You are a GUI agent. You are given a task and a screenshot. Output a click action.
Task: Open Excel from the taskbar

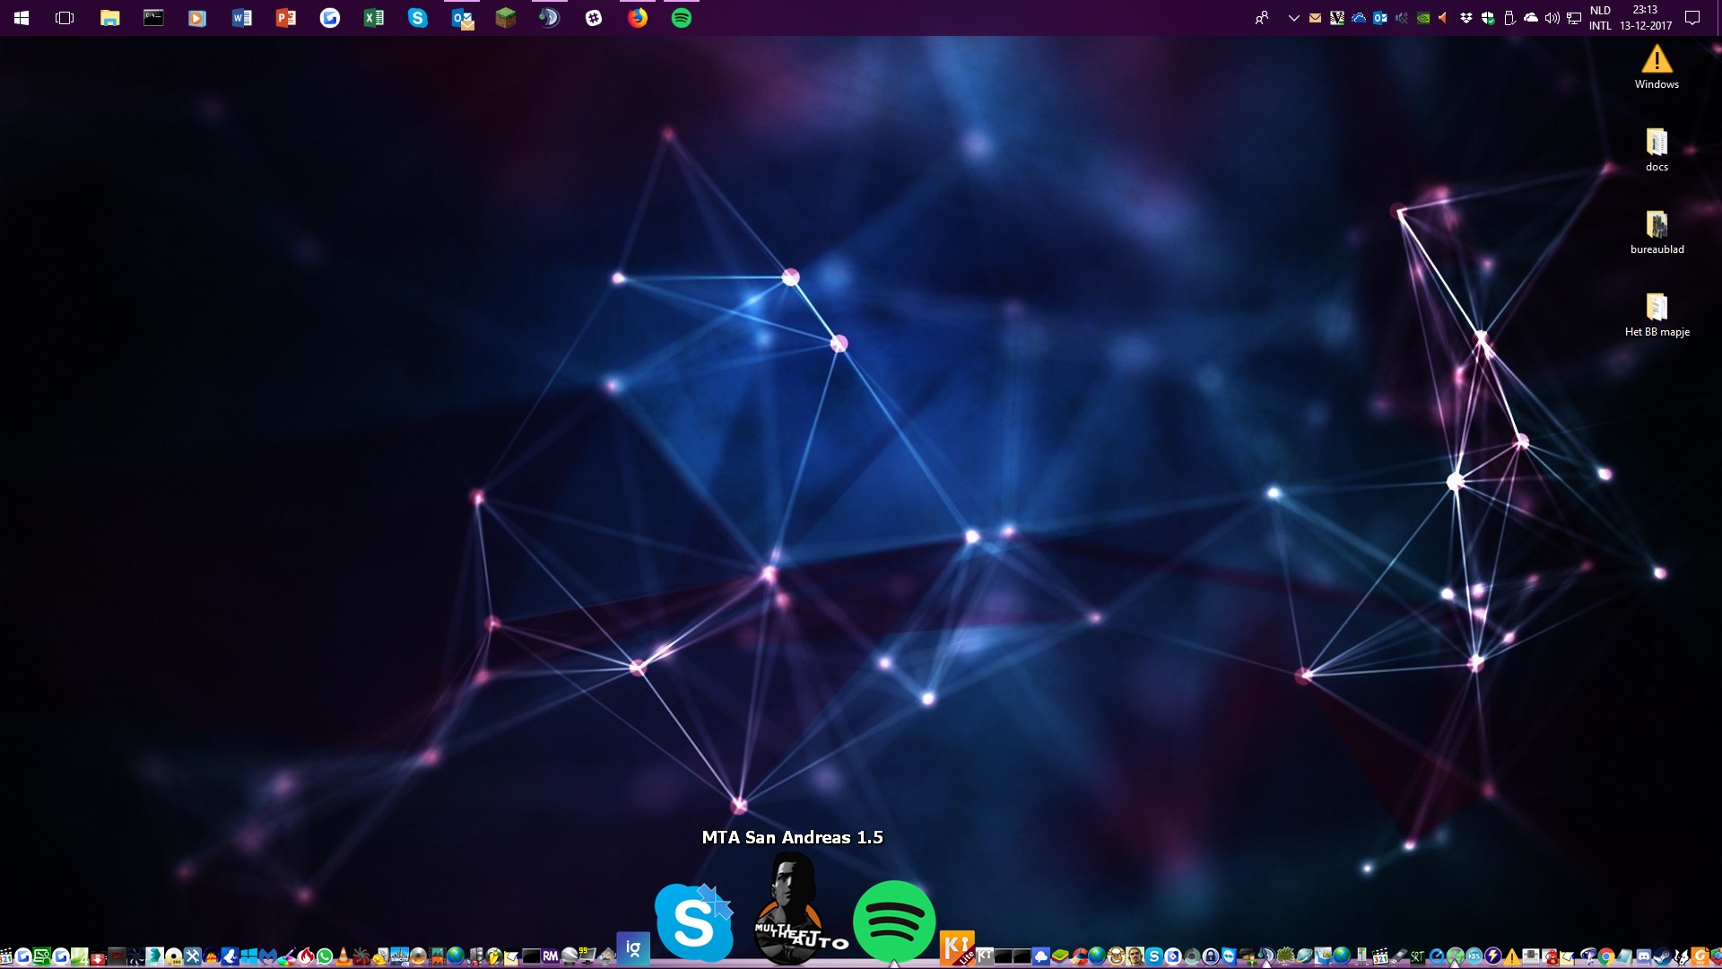point(373,18)
